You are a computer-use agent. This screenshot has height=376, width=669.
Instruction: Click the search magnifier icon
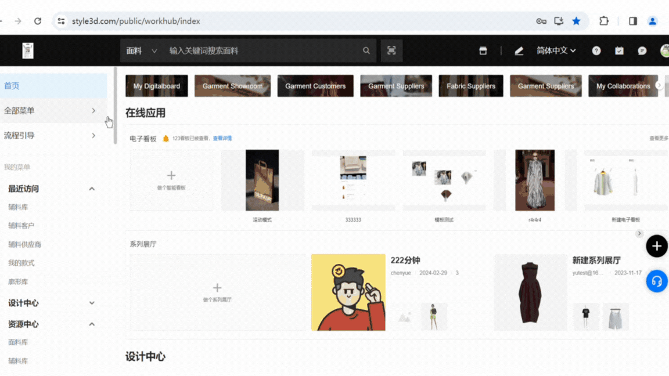click(366, 51)
